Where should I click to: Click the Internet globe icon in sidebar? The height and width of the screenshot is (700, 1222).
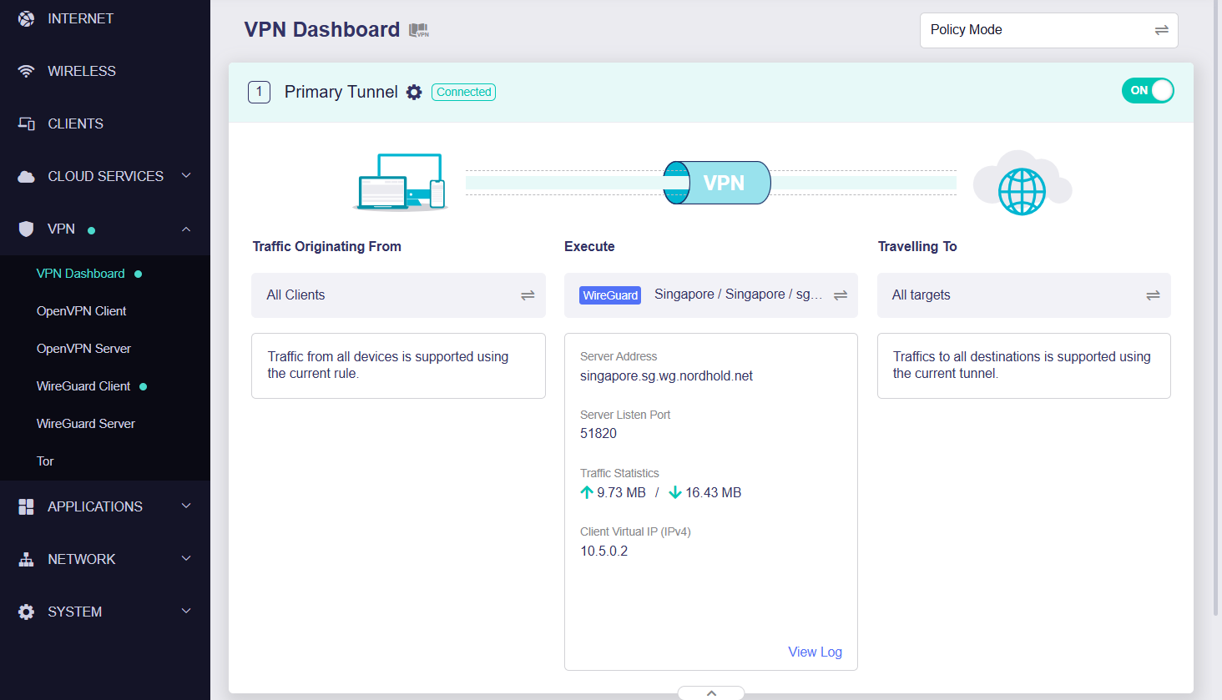(27, 18)
